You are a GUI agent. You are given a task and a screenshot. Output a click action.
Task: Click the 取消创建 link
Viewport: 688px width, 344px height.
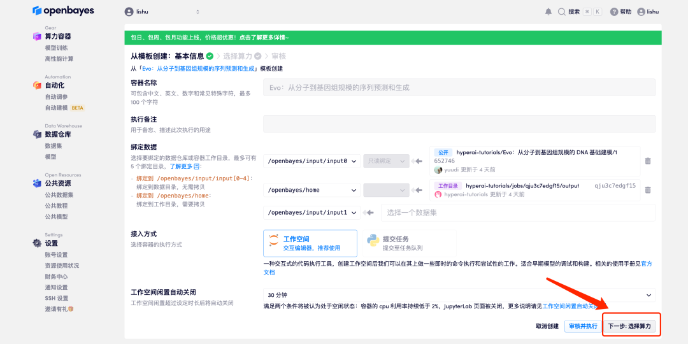[x=547, y=326]
